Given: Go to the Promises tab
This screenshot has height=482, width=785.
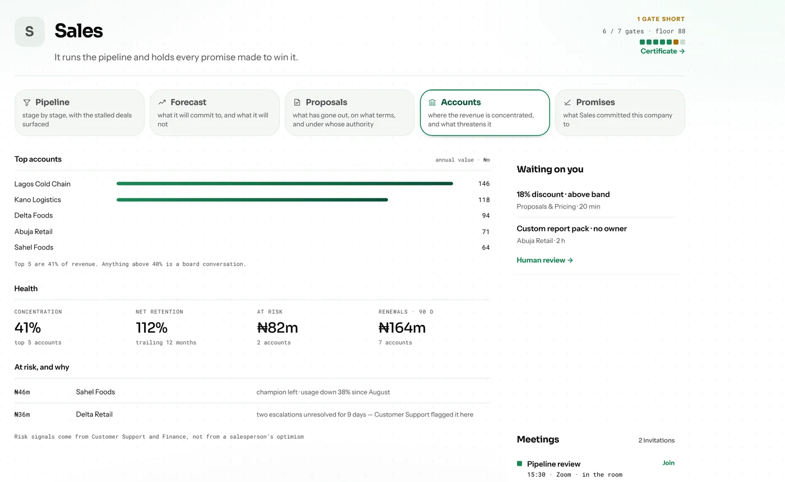Looking at the screenshot, I should (x=620, y=113).
